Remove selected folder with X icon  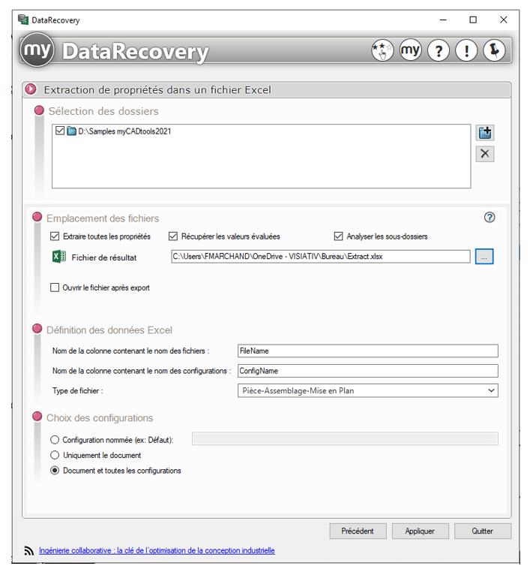point(484,154)
